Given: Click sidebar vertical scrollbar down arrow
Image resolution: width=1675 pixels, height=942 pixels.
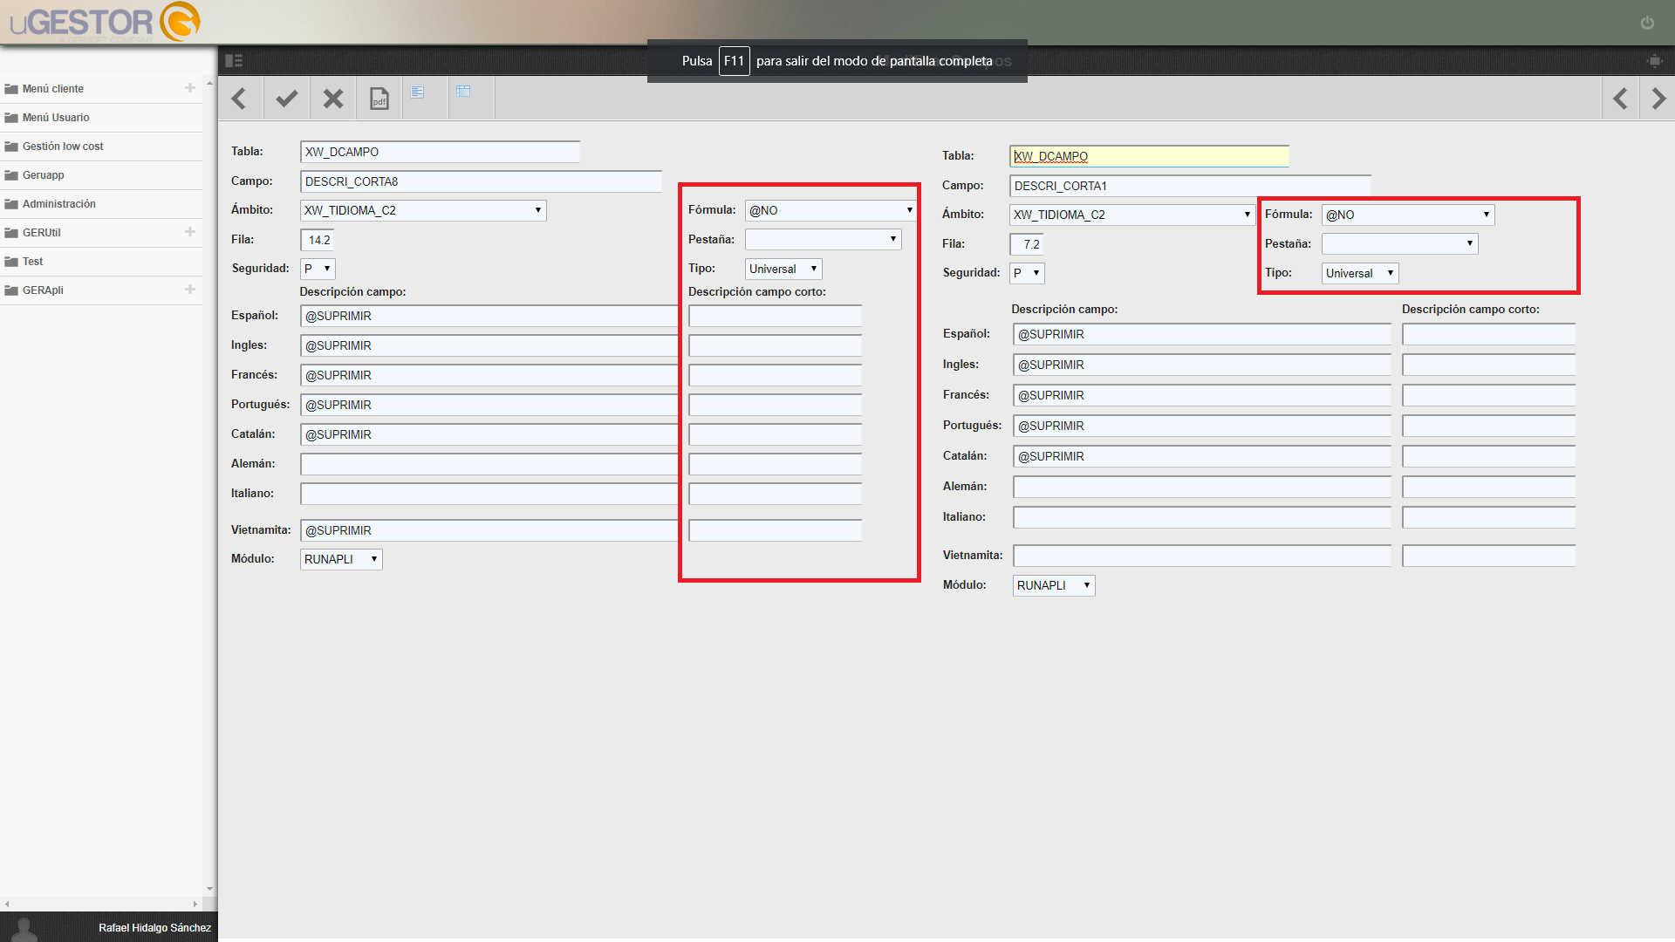Looking at the screenshot, I should [209, 889].
